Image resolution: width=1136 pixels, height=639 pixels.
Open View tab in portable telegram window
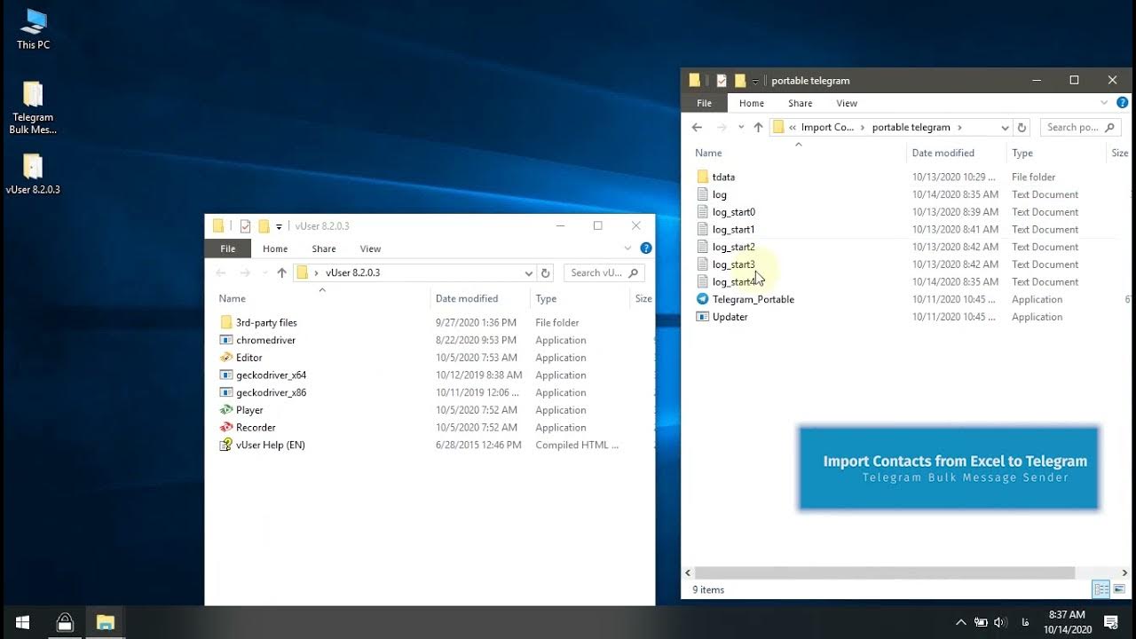click(x=847, y=103)
